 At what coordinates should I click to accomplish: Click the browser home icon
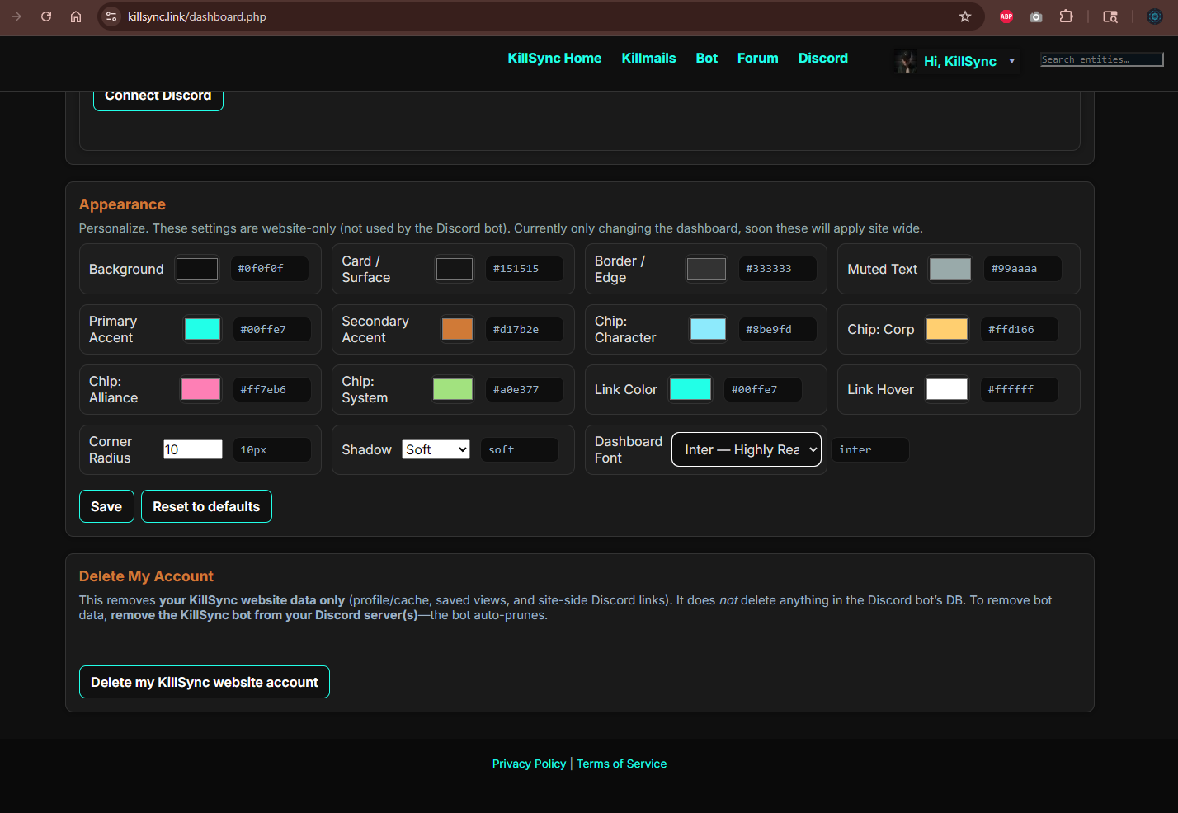(76, 16)
